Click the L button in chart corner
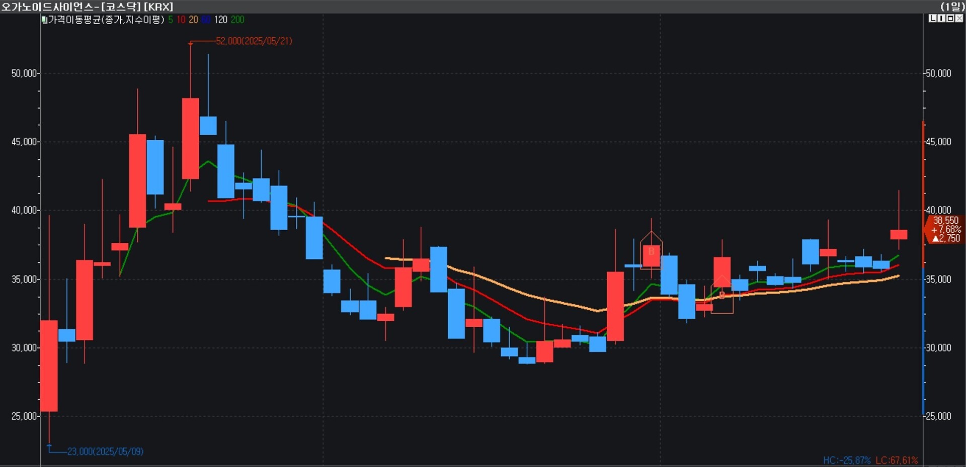This screenshot has width=966, height=467. pos(933,19)
